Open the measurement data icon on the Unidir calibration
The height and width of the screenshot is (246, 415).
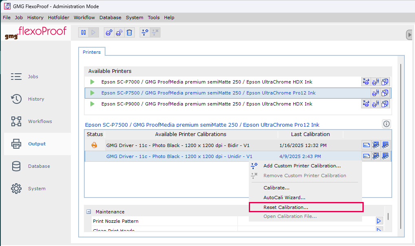(366, 156)
